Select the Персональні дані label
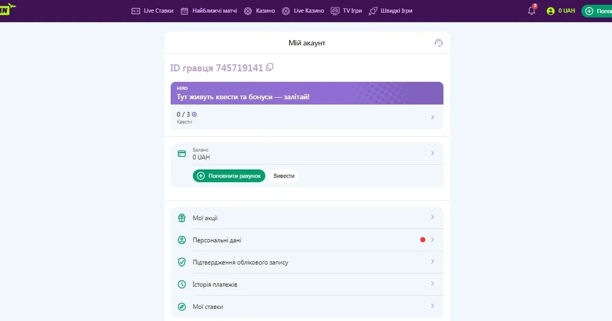Viewport: 612px width, 321px height. click(217, 240)
